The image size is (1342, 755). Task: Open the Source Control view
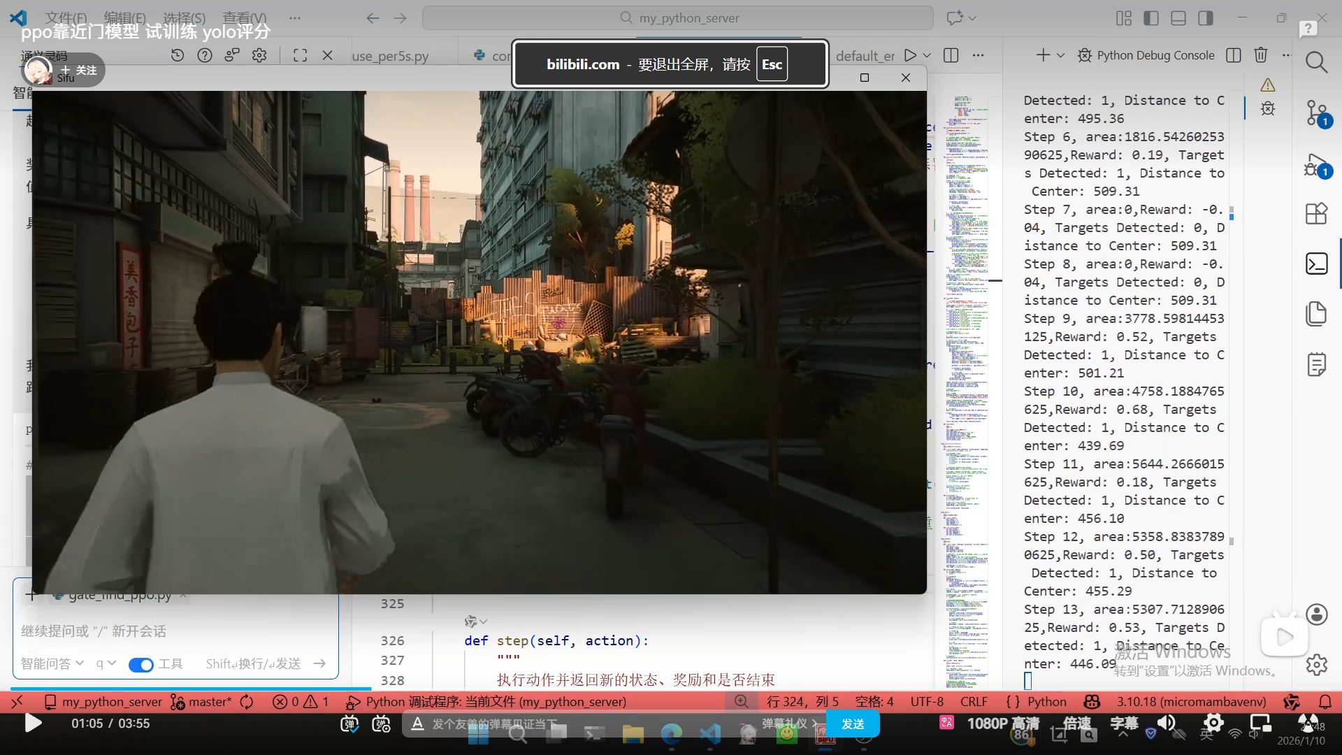coord(1316,112)
